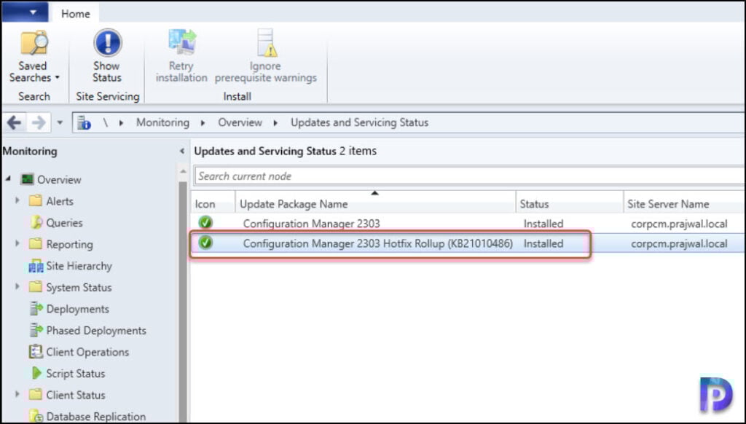Select Script Status tree label
The height and width of the screenshot is (424, 746).
point(76,374)
